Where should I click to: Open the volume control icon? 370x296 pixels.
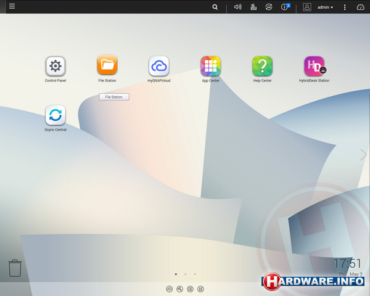238,7
